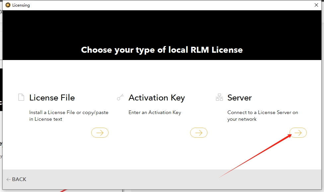Viewport: 324px width, 192px height.
Task: Click the Server network icon
Action: tap(219, 97)
